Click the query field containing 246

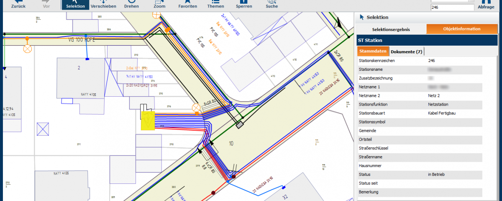tap(452, 8)
